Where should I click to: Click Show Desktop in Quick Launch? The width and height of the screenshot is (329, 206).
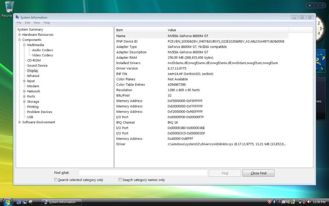19,202
